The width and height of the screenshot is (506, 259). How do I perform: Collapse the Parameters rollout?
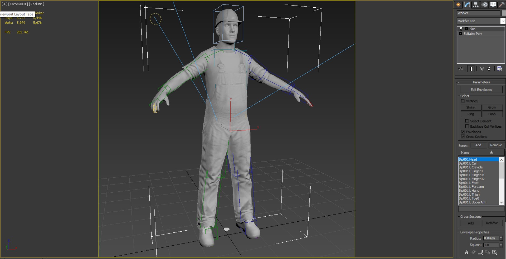point(481,82)
